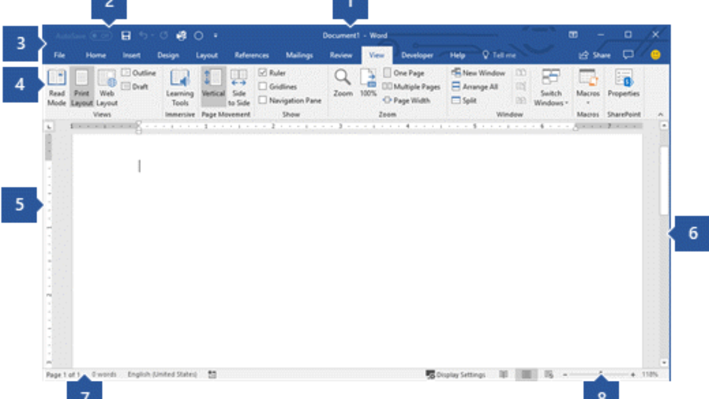Check the Navigation Pane option
709x399 pixels.
coord(263,100)
